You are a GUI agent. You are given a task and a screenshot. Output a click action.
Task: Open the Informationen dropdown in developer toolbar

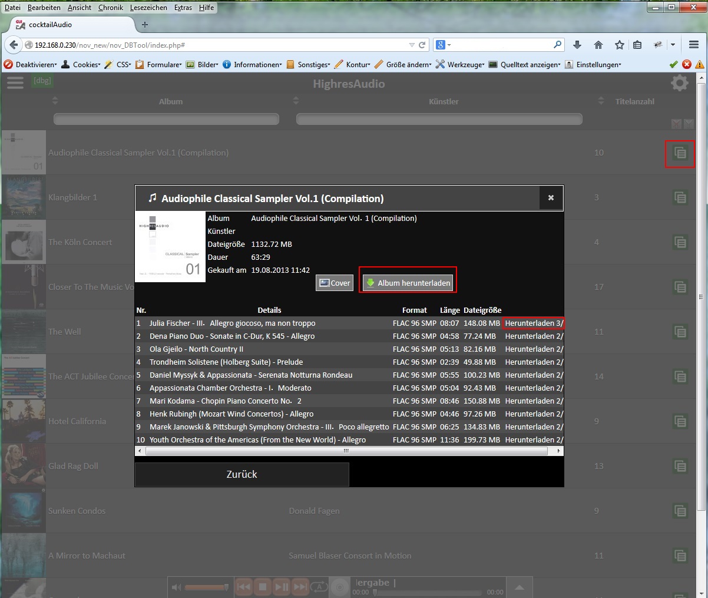click(253, 64)
